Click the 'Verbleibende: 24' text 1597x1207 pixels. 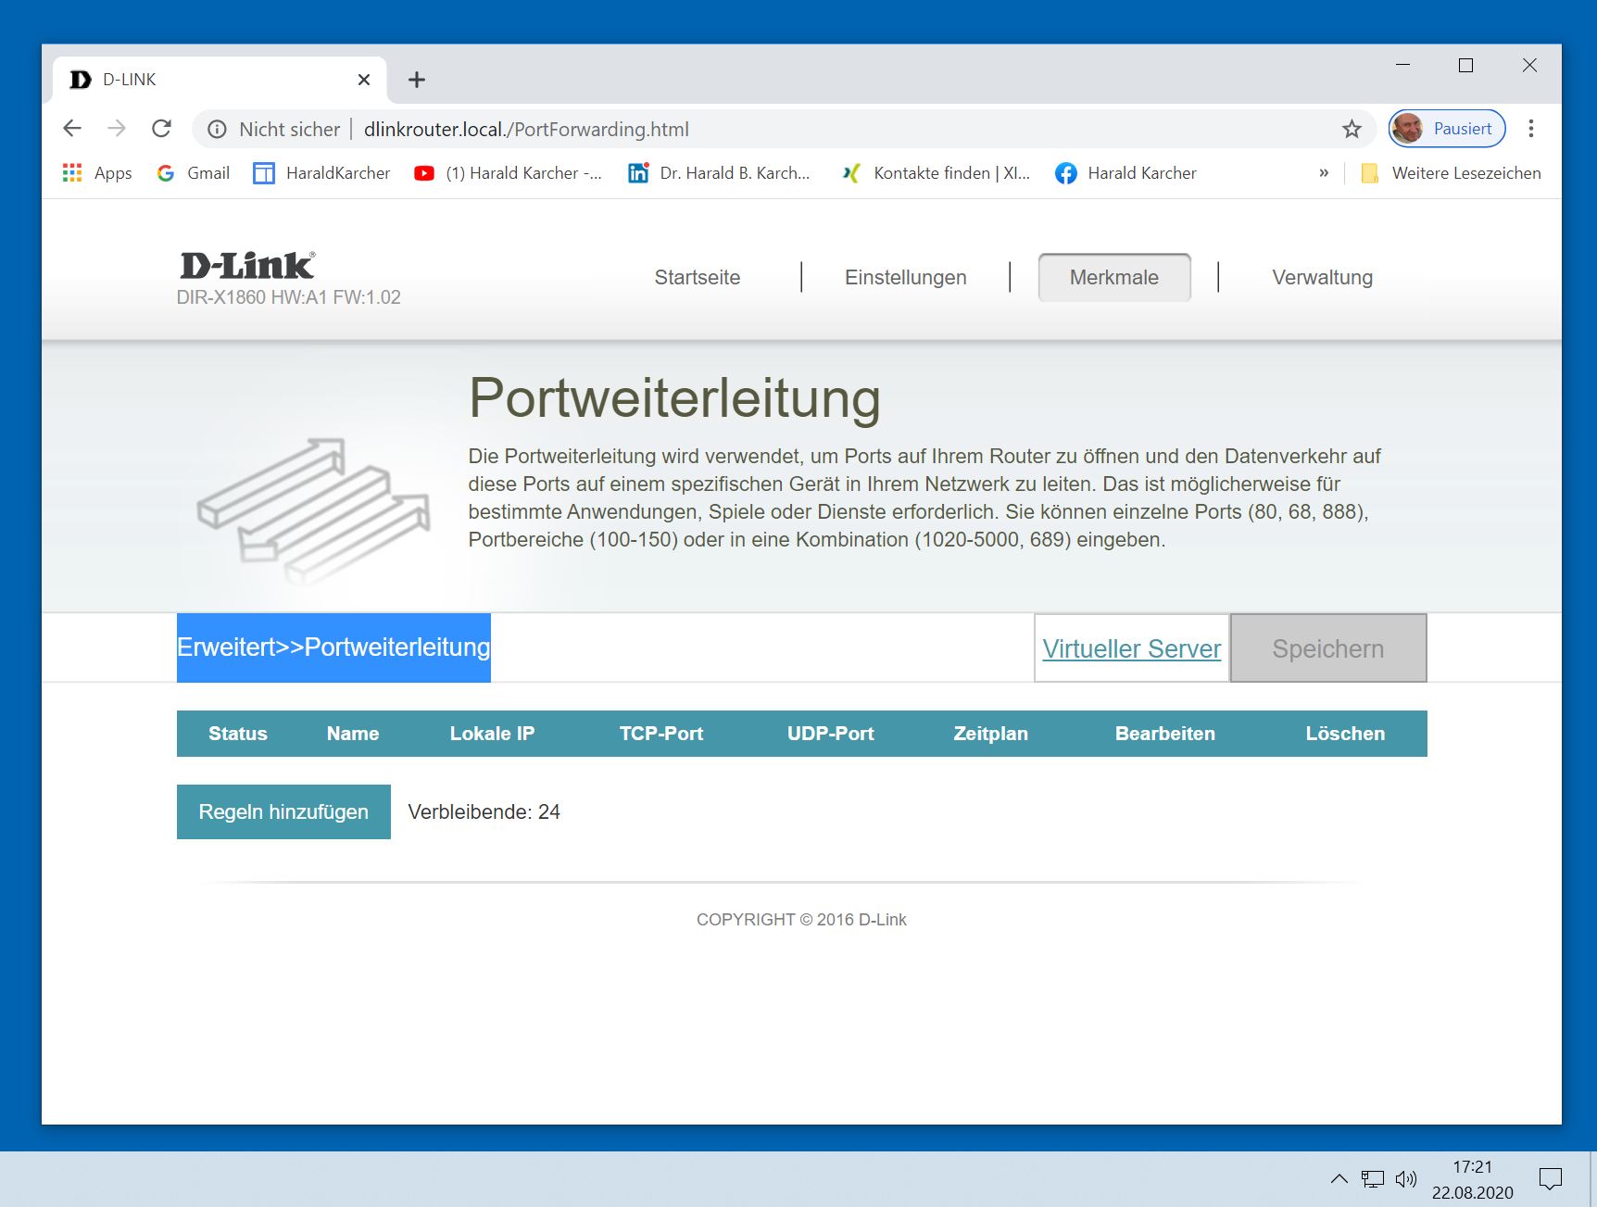(x=484, y=812)
